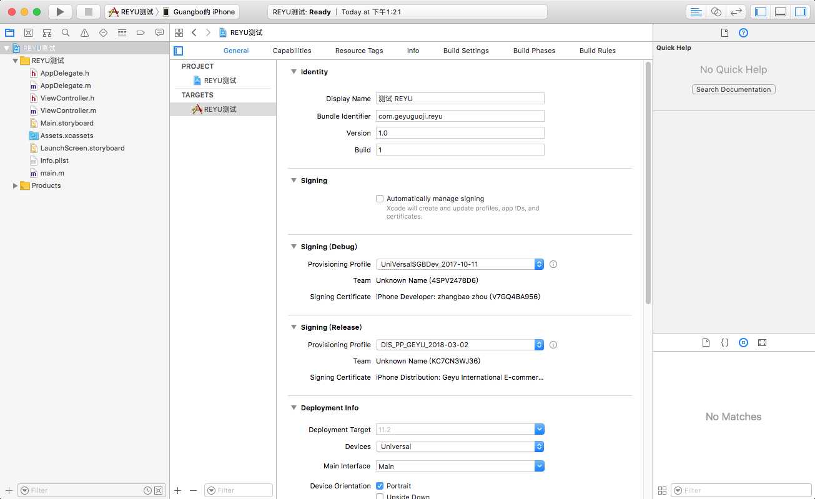Hide the project and targets list
The image size is (815, 499).
coord(179,51)
